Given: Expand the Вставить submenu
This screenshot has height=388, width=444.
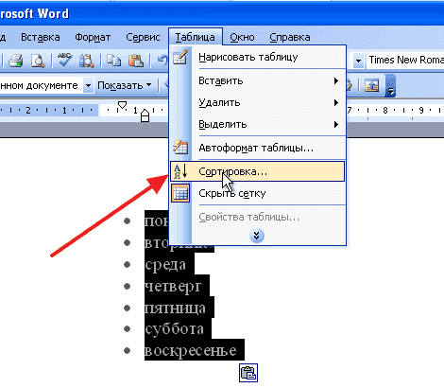Looking at the screenshot, I should 336,81.
